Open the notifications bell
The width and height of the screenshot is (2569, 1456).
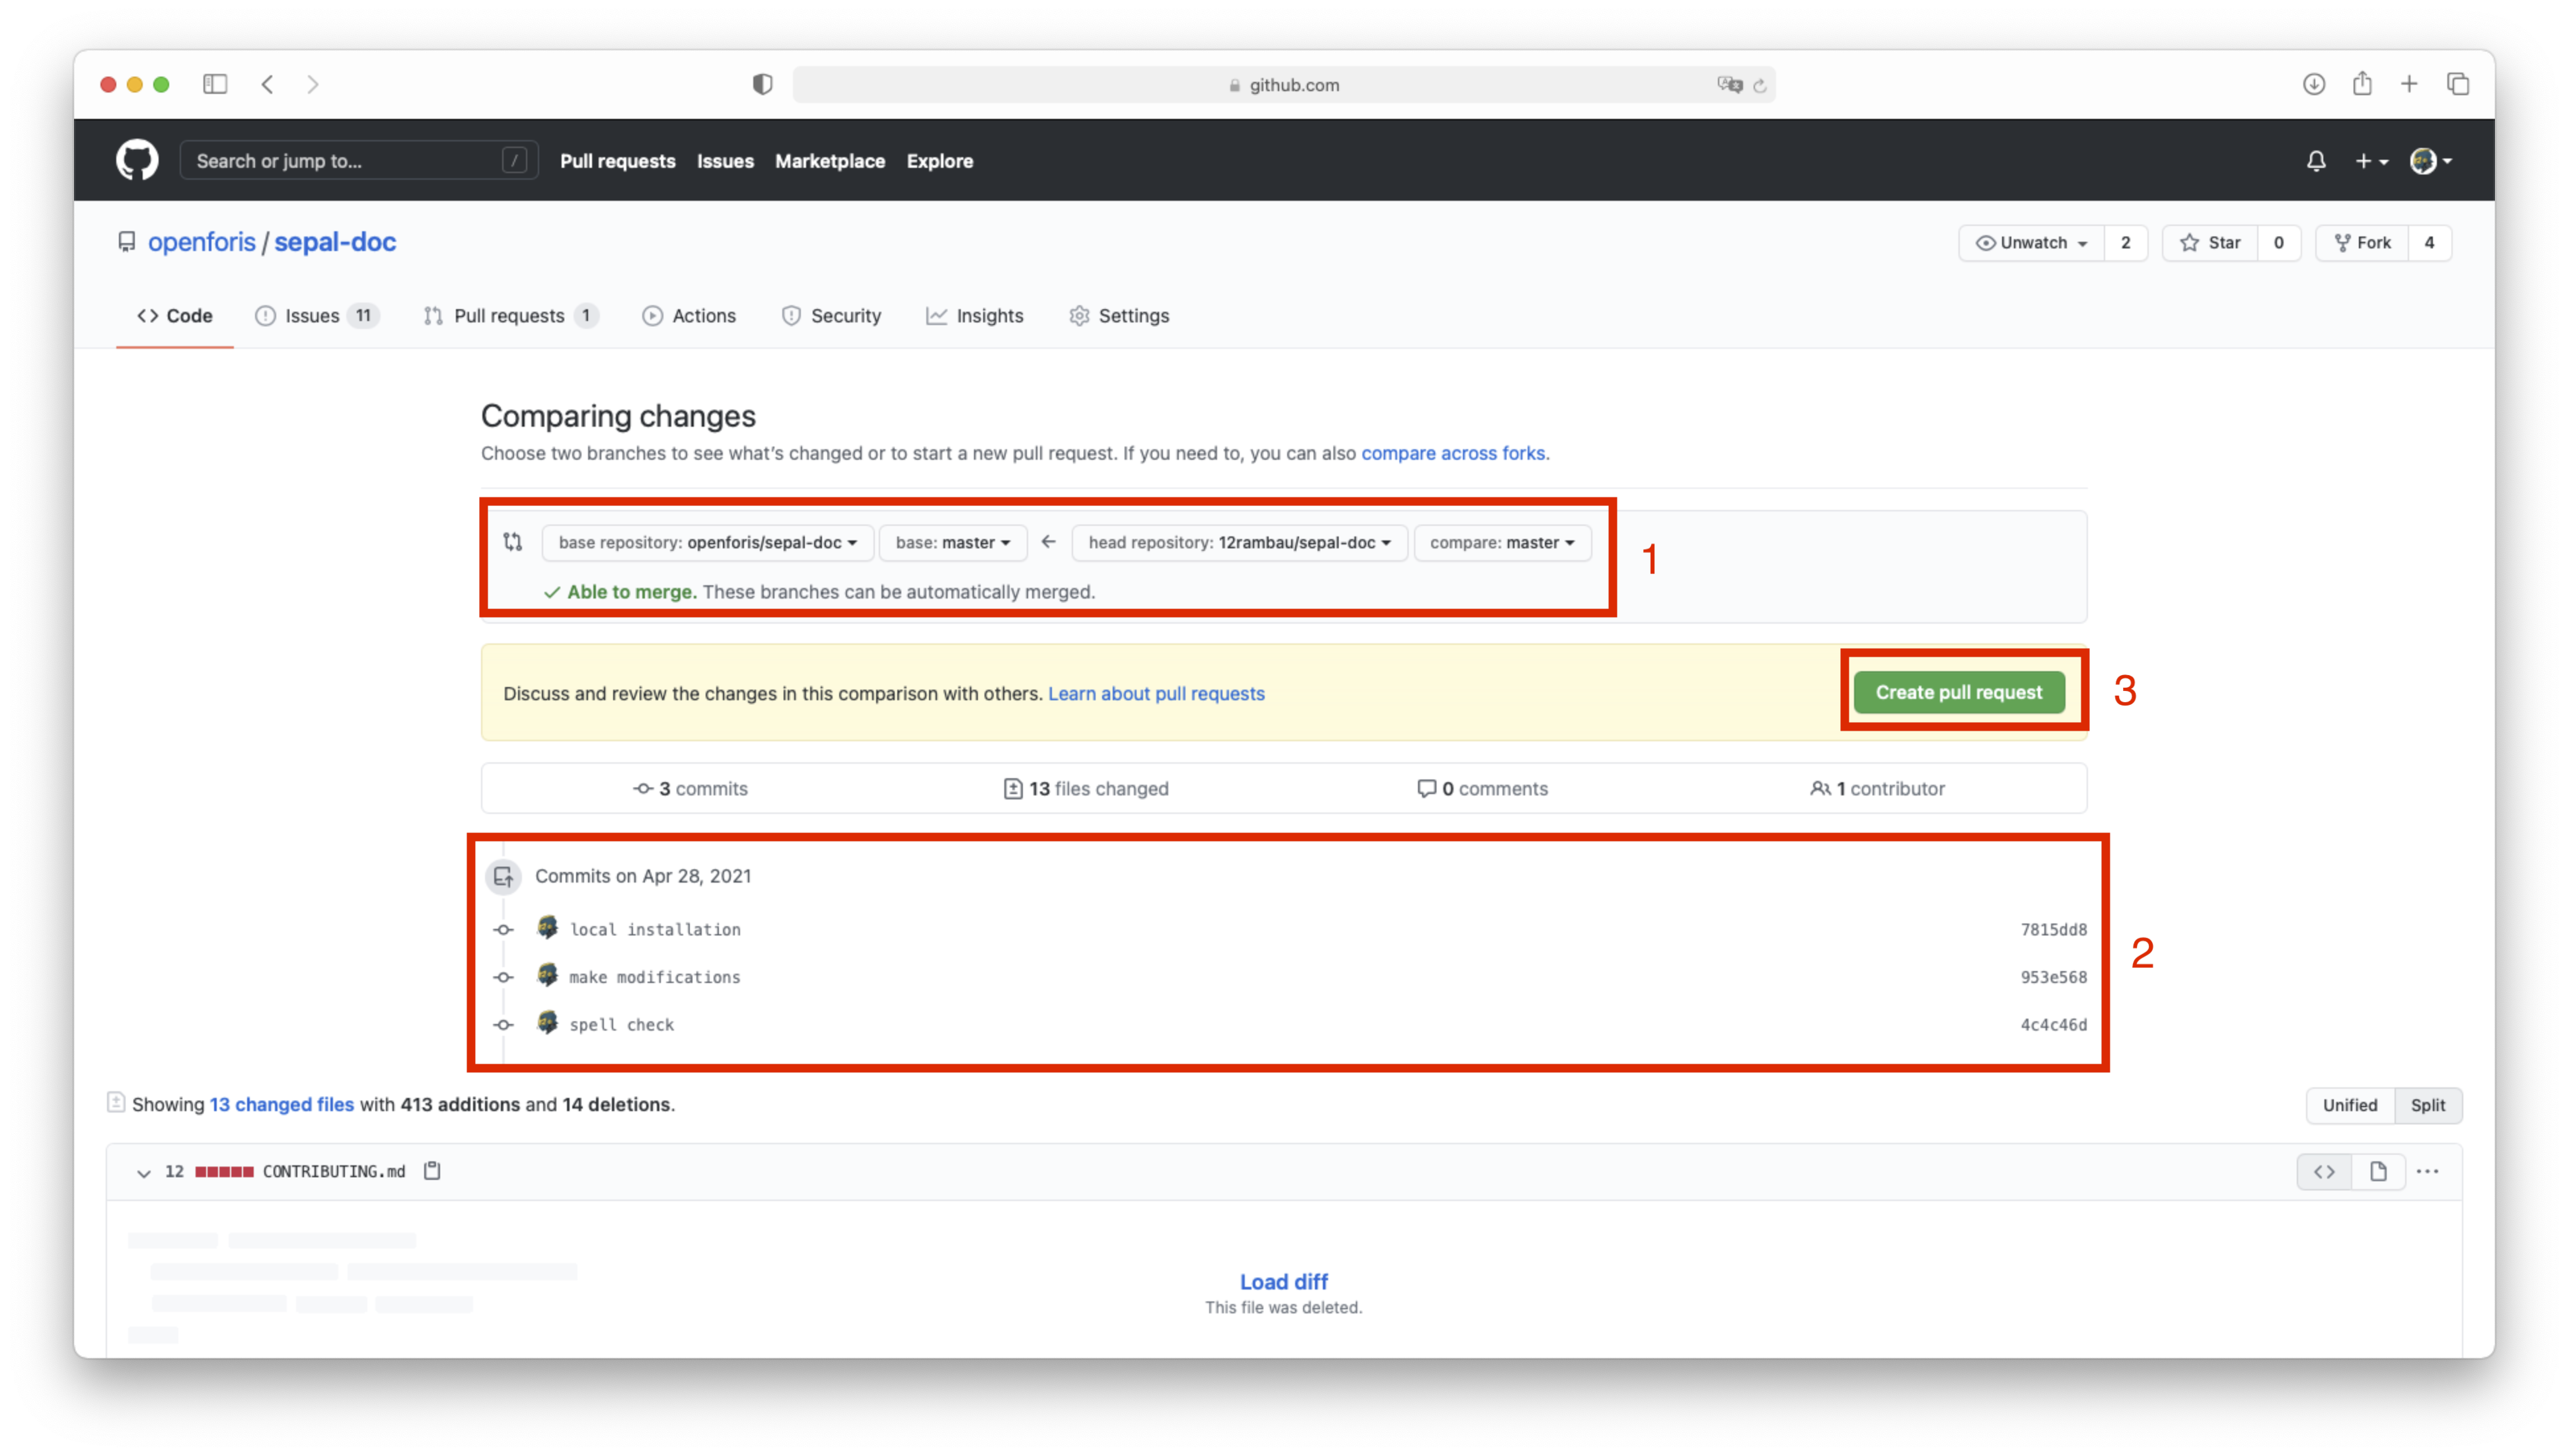point(2316,161)
